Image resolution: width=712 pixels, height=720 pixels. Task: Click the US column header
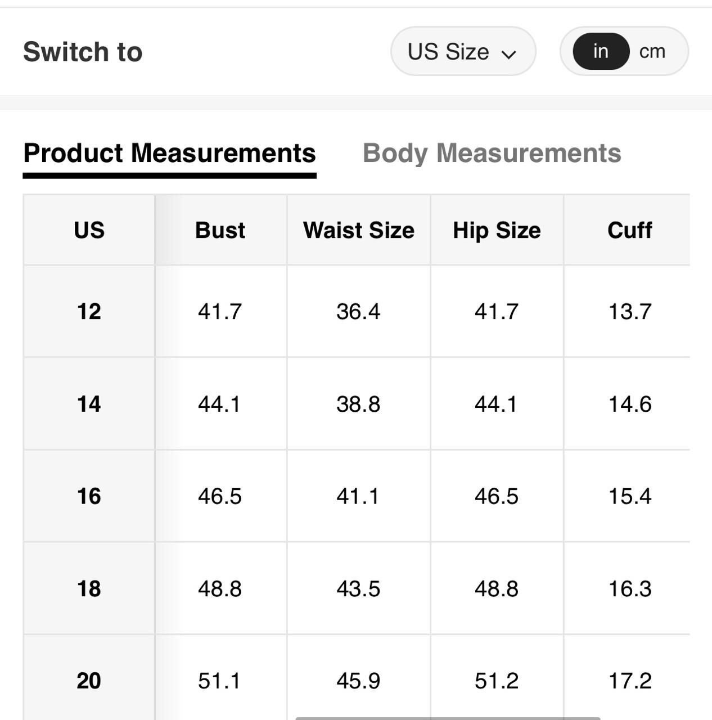click(x=89, y=230)
